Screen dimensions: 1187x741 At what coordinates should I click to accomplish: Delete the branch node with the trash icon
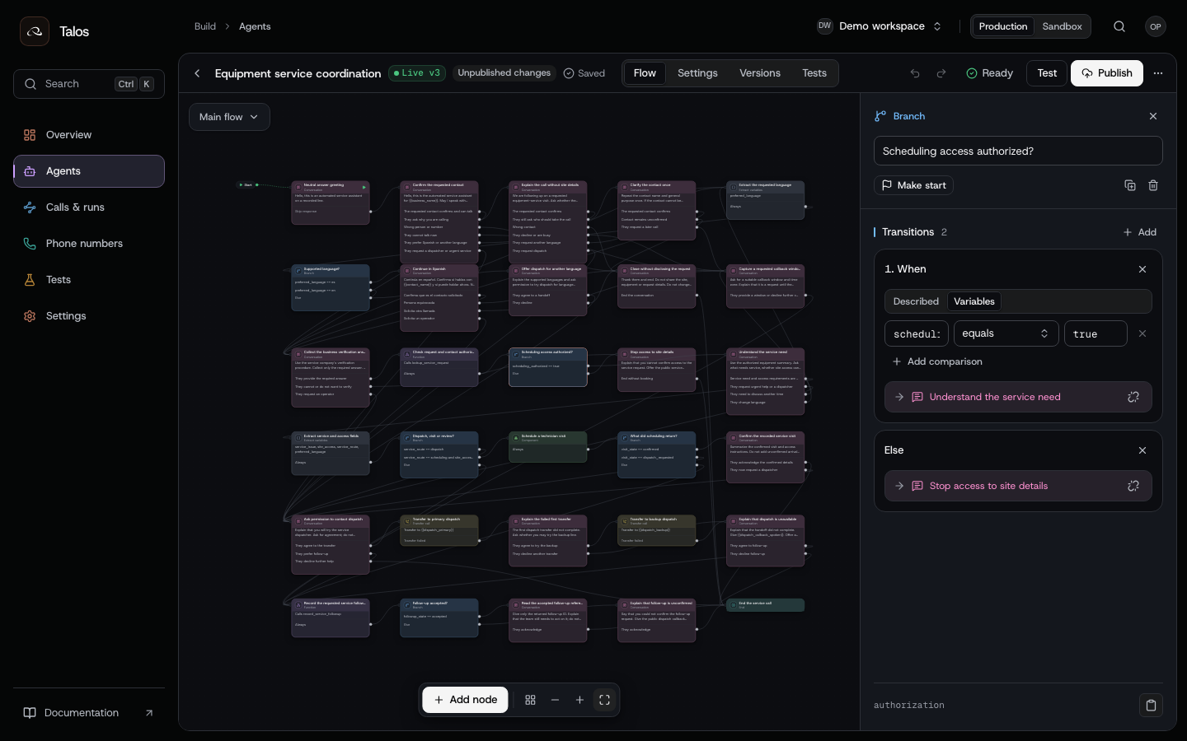pyautogui.click(x=1153, y=185)
